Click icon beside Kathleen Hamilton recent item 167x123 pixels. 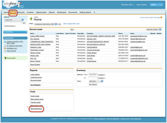click(5, 42)
